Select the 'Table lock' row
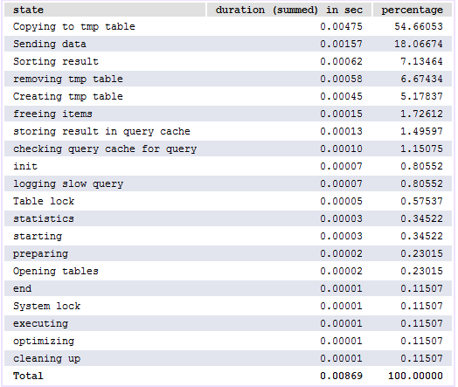Viewport: 458px width, 387px height. tap(228, 201)
